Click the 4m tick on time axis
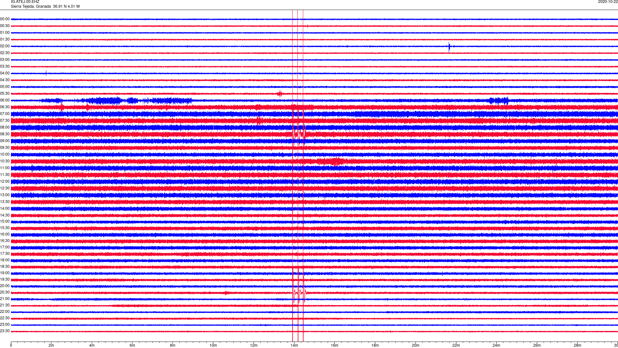Viewport: 618px width, 348px height. click(92, 345)
